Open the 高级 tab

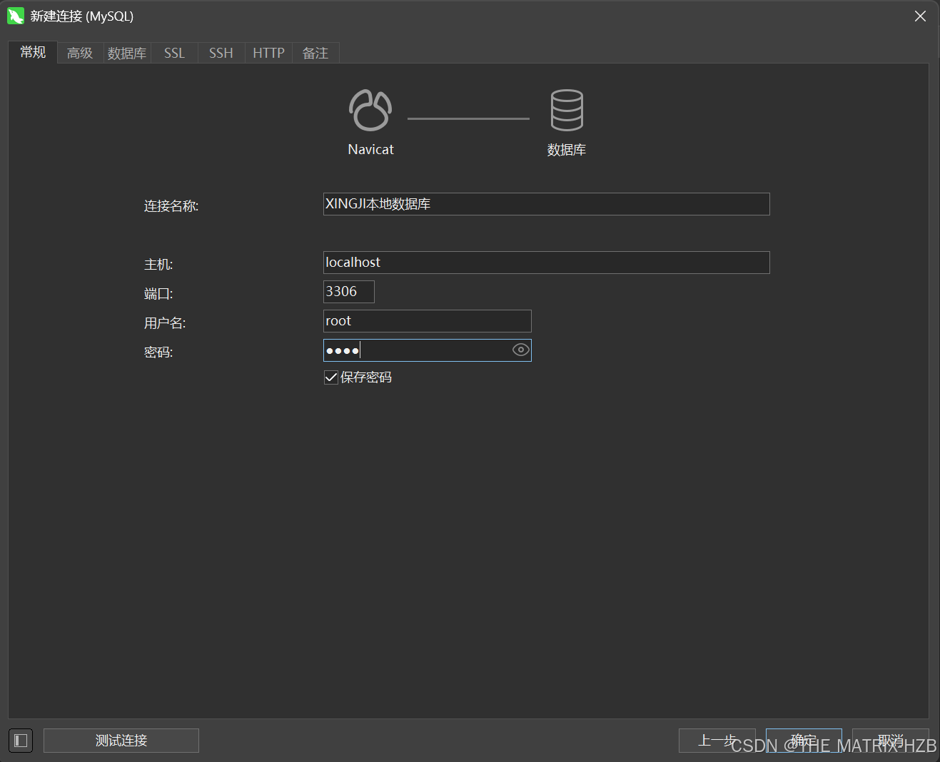pyautogui.click(x=80, y=53)
